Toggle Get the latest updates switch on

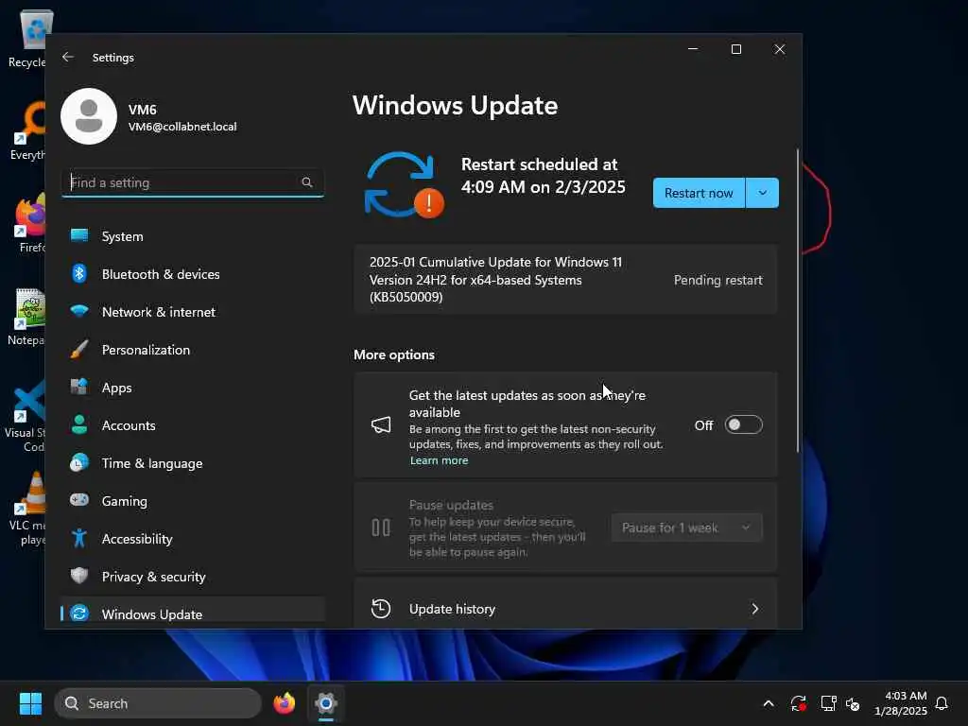coord(743,424)
